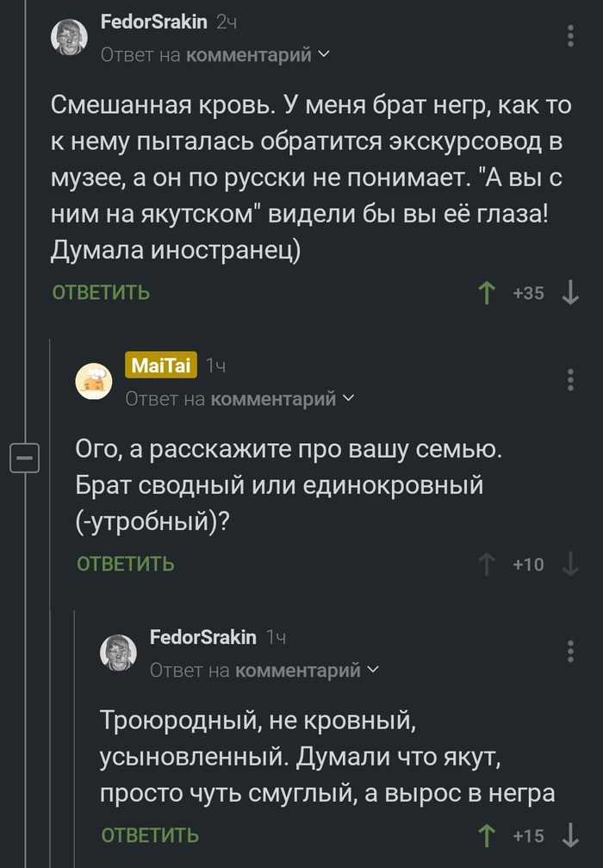Open FedorSrakin's profile via username
Viewport: 603px width, 868px height.
tap(156, 23)
